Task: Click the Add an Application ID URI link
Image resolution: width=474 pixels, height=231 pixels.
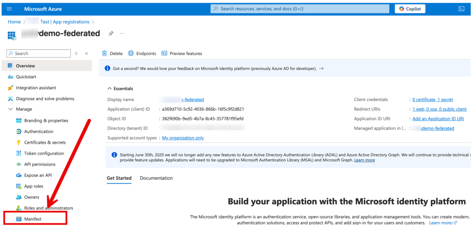Action: point(438,118)
